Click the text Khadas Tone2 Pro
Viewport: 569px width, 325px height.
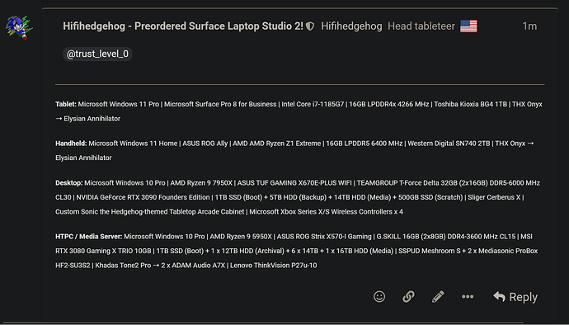click(123, 266)
